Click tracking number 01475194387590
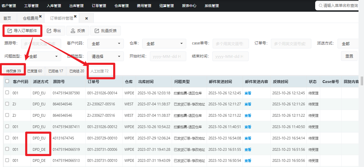The image size is (364, 167). [x=66, y=93]
